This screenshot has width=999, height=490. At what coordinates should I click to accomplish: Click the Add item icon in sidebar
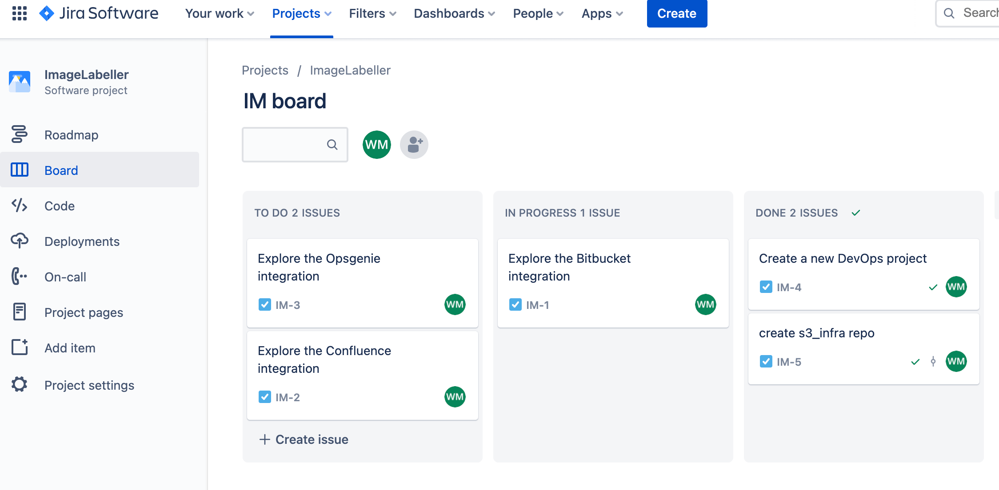(x=19, y=349)
